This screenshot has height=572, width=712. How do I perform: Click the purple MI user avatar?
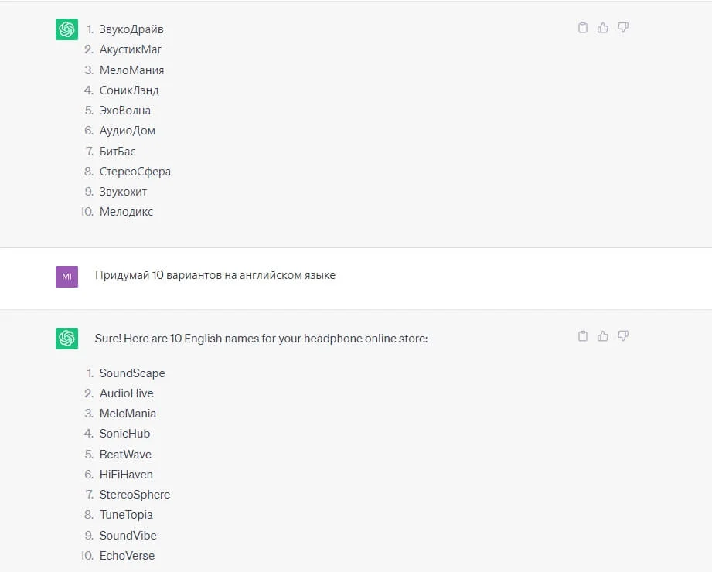(x=67, y=276)
